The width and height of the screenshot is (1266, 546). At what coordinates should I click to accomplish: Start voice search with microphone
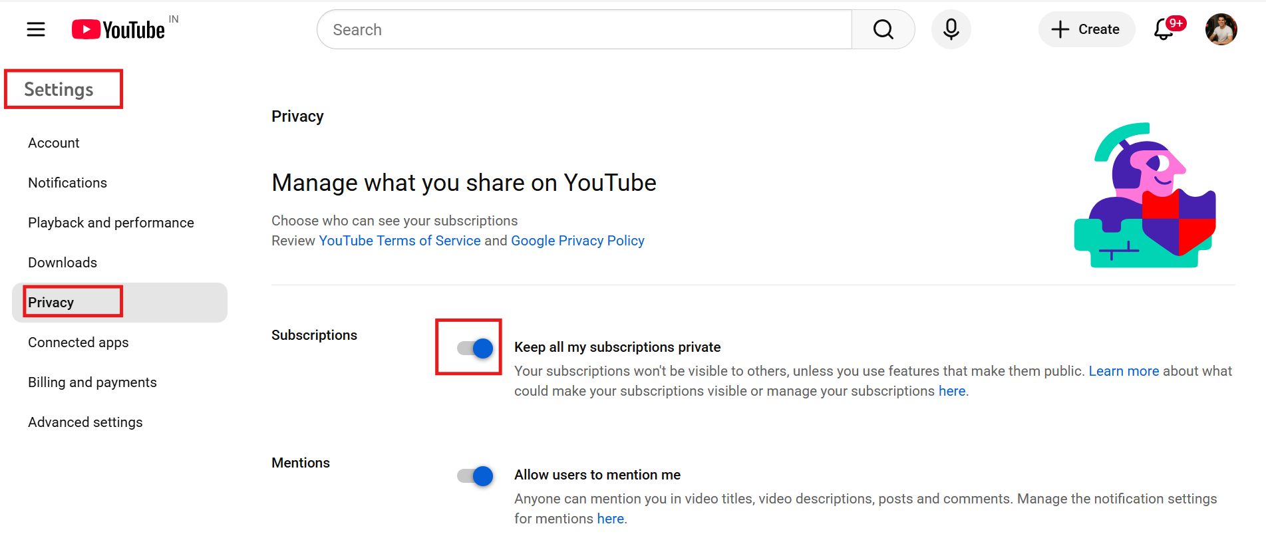click(x=951, y=29)
